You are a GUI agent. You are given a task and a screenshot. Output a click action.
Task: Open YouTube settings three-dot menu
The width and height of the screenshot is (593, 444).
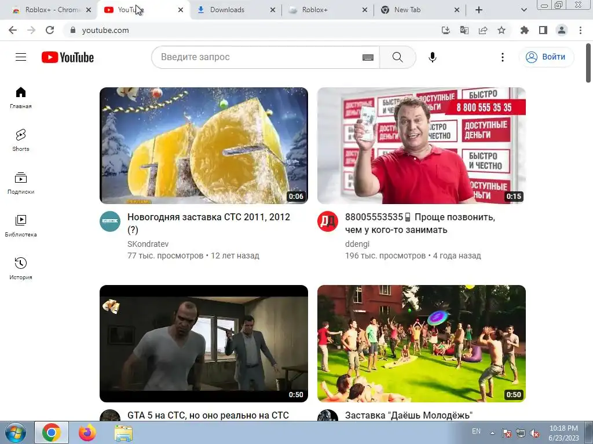pos(502,57)
